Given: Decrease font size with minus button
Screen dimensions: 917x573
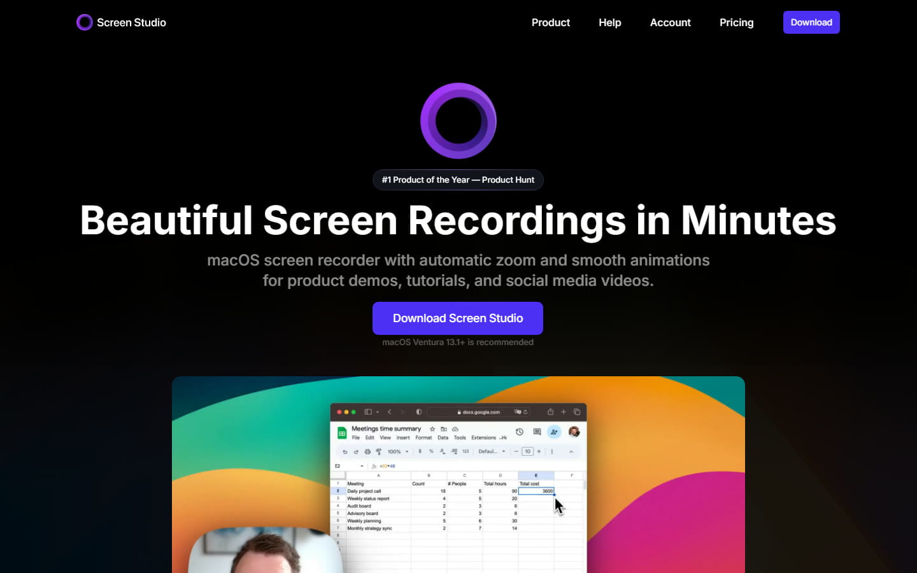Looking at the screenshot, I should (x=516, y=451).
